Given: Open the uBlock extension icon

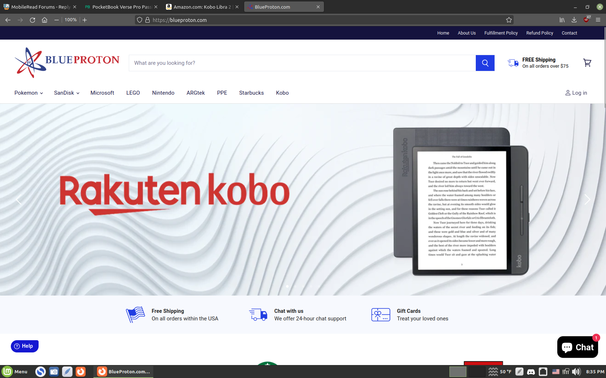Looking at the screenshot, I should click(587, 19).
